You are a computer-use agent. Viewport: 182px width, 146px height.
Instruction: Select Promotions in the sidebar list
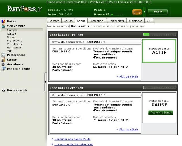pyautogui.click(x=15, y=40)
